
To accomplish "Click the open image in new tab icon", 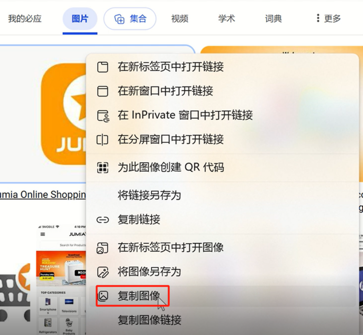I will pyautogui.click(x=102, y=248).
